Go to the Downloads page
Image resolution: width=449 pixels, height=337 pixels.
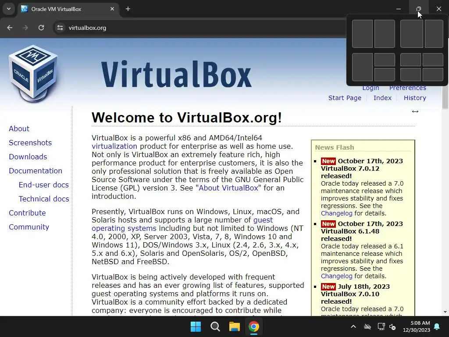tap(28, 157)
